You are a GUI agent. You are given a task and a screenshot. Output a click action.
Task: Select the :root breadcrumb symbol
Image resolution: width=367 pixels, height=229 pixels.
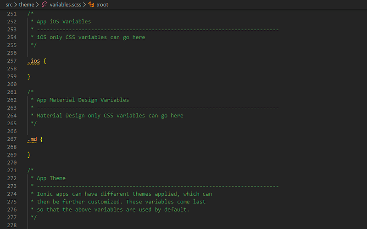102,5
